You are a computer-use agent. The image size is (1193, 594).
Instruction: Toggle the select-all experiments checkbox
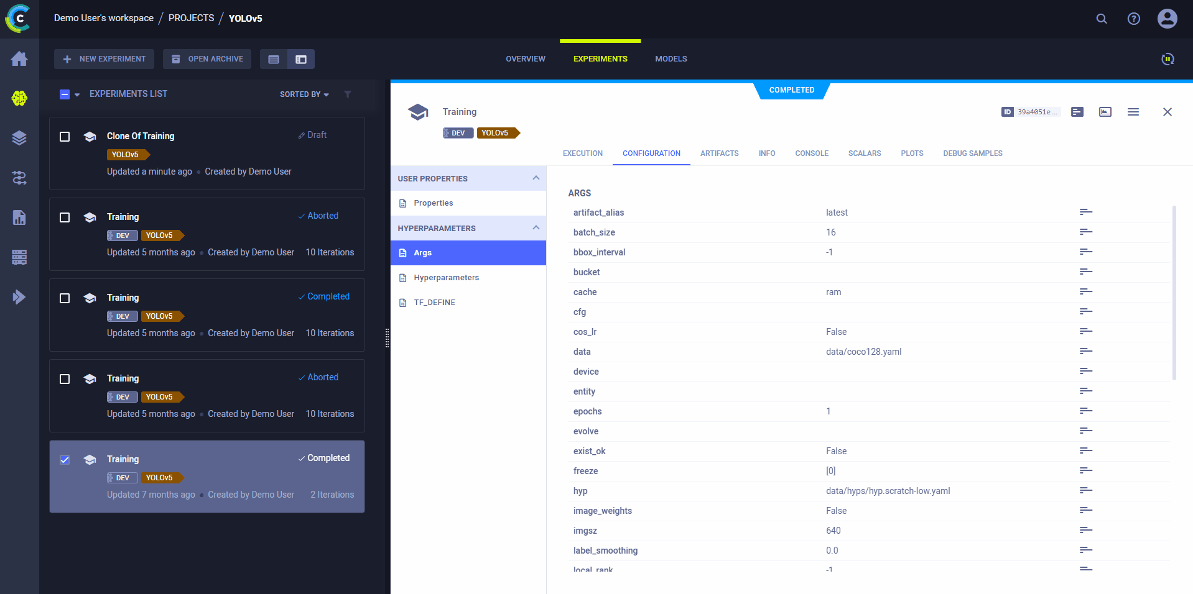[65, 94]
